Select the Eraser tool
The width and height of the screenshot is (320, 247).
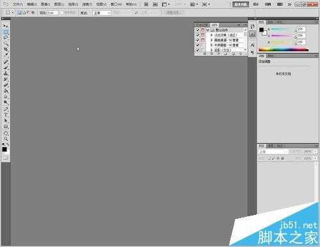pyautogui.click(x=6, y=85)
